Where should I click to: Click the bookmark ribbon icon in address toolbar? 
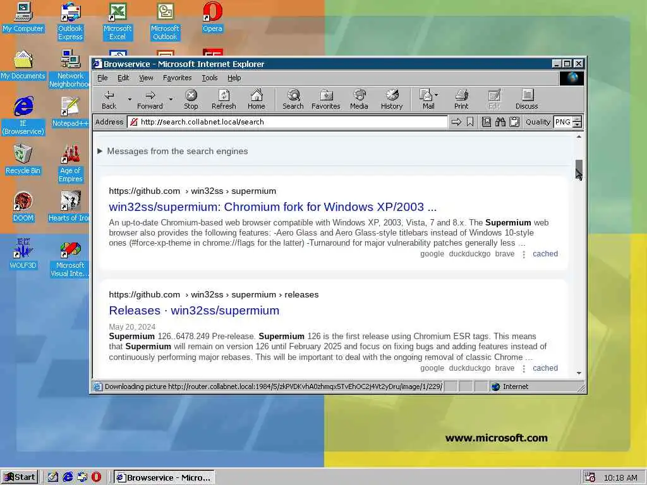click(x=470, y=122)
